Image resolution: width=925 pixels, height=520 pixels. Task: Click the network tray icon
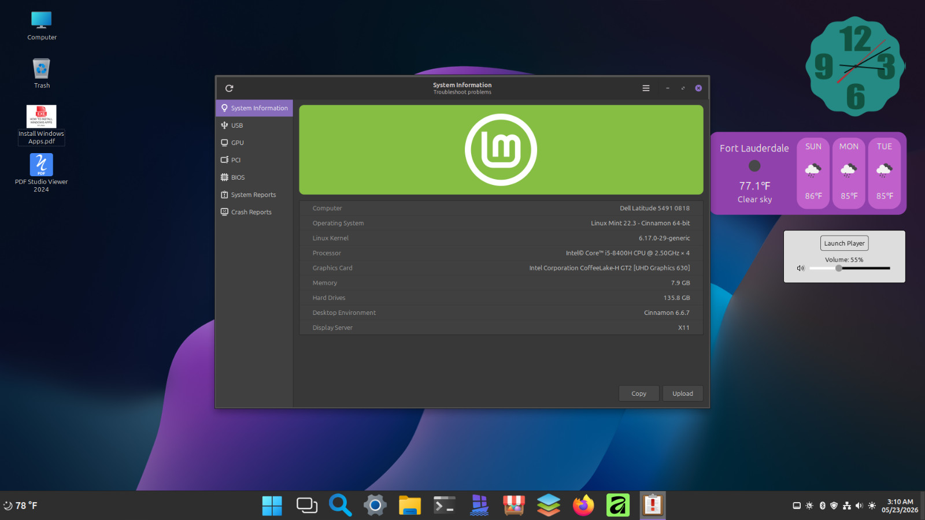point(846,506)
